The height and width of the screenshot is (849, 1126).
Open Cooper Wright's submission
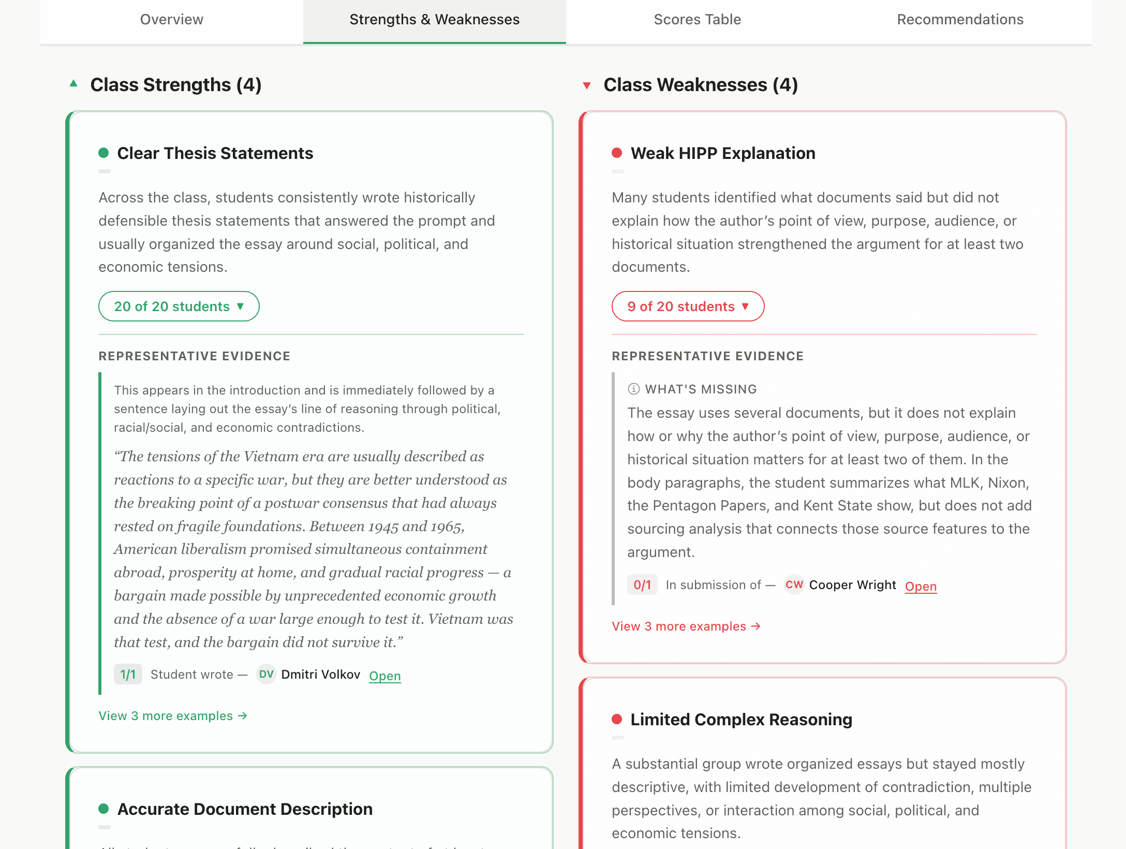pyautogui.click(x=921, y=586)
